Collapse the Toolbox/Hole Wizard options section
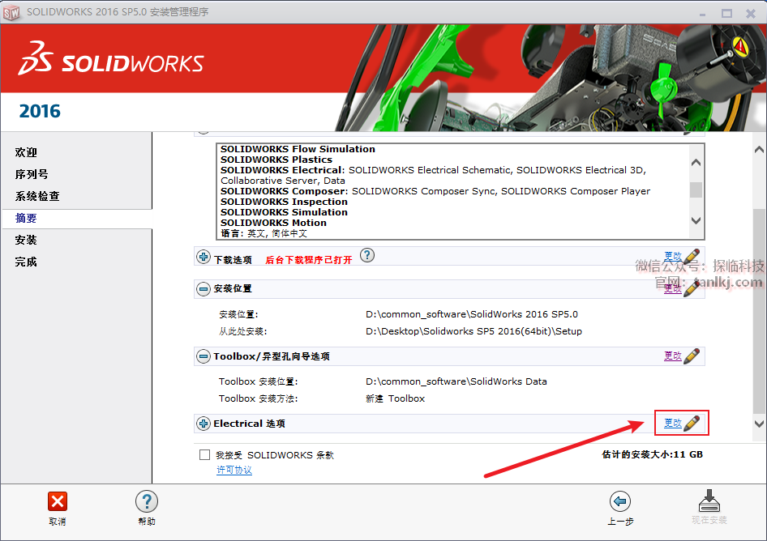The image size is (767, 541). (x=204, y=356)
